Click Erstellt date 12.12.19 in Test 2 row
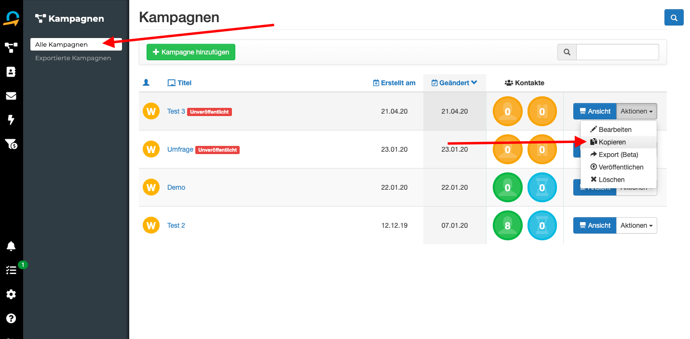This screenshot has width=690, height=339. 394,225
